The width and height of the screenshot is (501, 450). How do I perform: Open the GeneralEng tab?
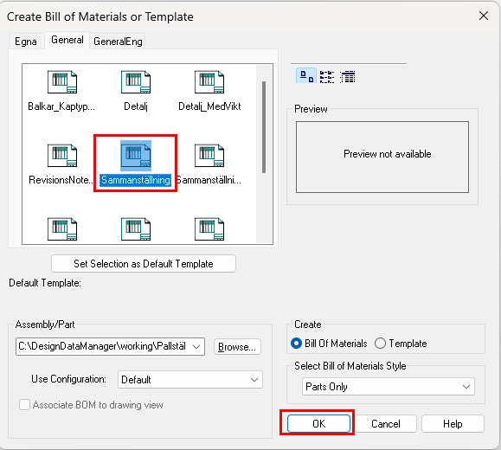pyautogui.click(x=118, y=42)
